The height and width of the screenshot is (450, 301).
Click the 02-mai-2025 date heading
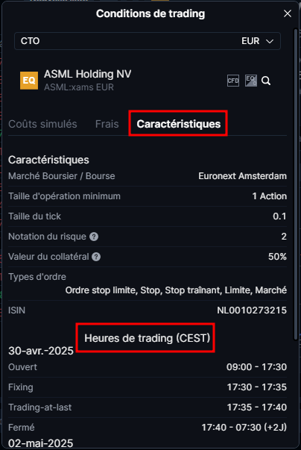[x=41, y=443]
